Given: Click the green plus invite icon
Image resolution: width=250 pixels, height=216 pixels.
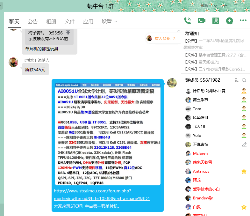Looking at the screenshot, I should [229, 21].
